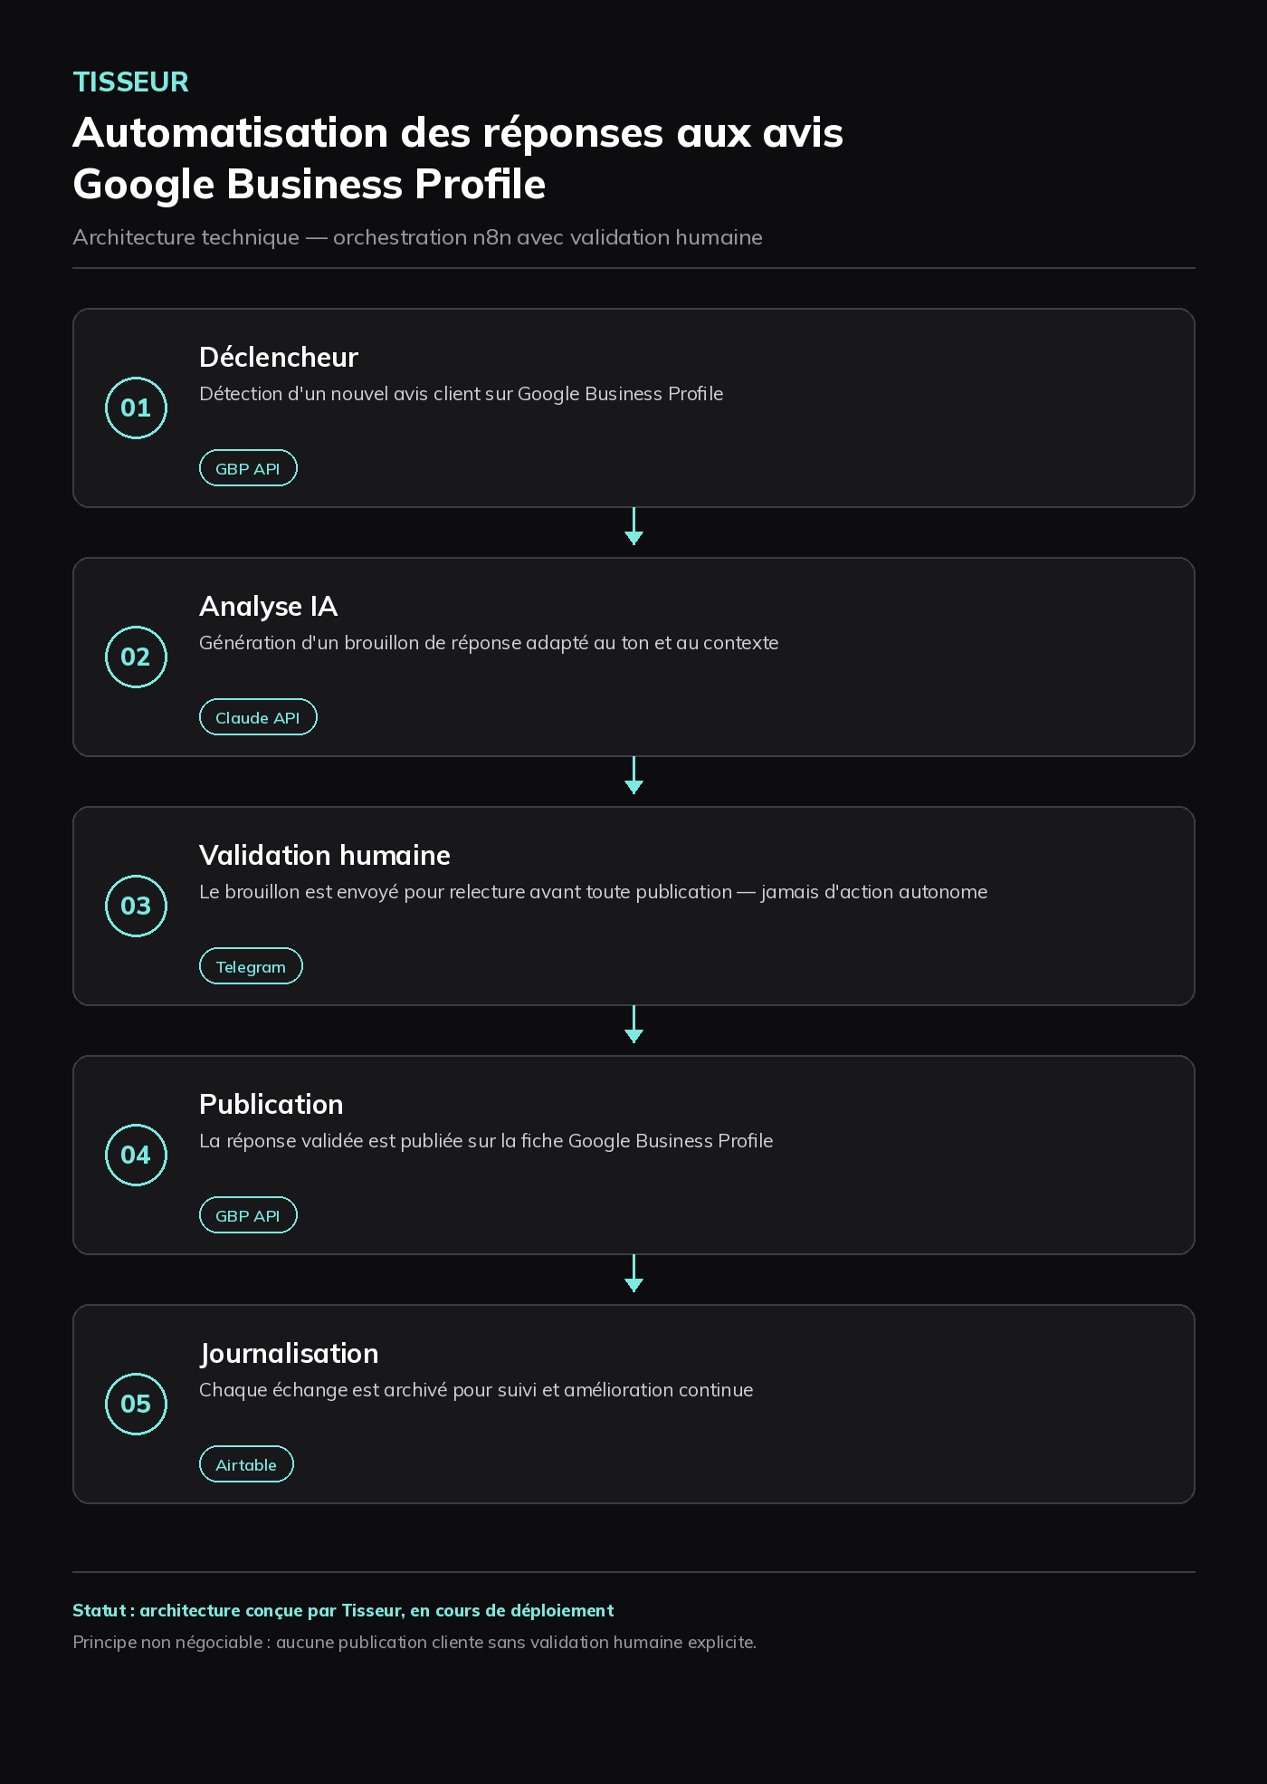Click the Déclencheur heading
This screenshot has width=1267, height=1784.
point(279,357)
